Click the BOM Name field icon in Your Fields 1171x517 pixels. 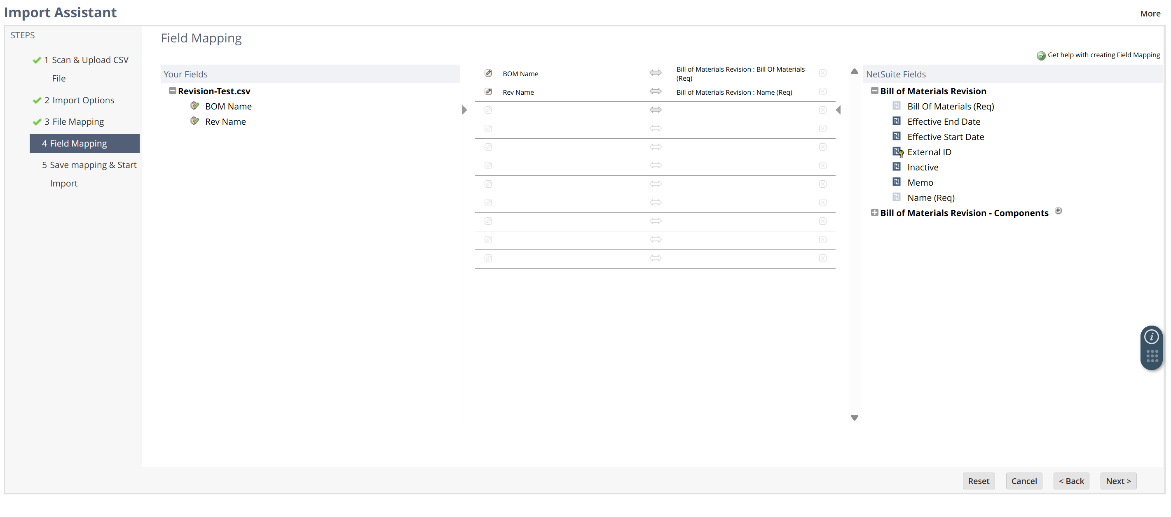(x=194, y=106)
